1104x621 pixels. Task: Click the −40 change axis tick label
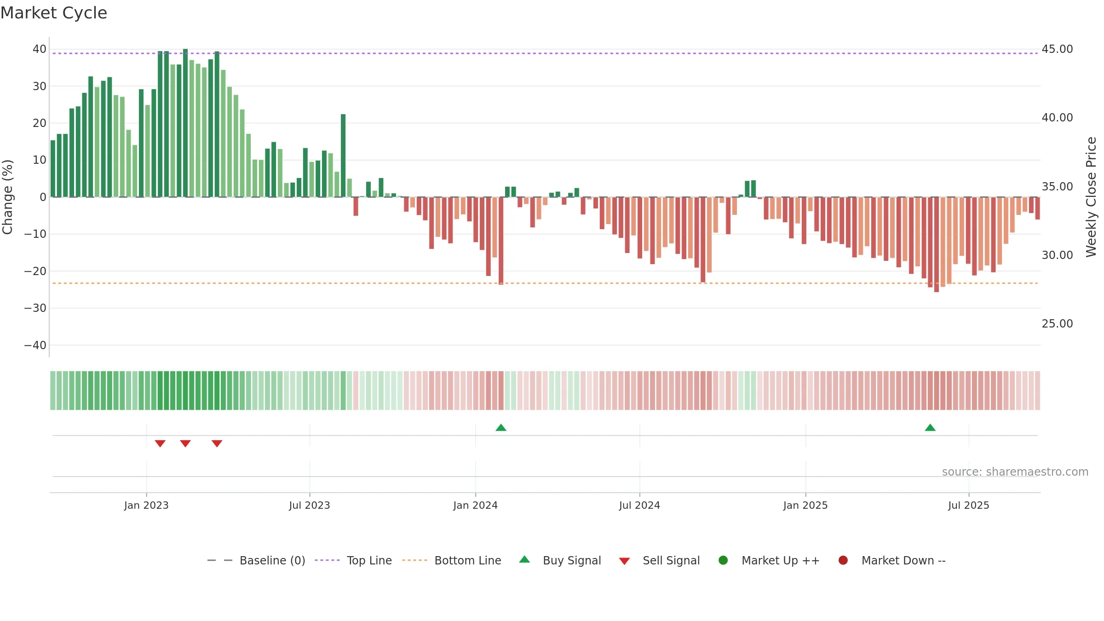(35, 345)
